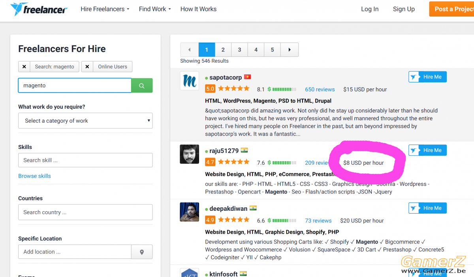
Task: Click the location pin icon button
Action: pyautogui.click(x=142, y=252)
